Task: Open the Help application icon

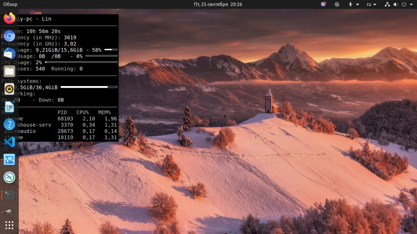Action: [x=9, y=124]
